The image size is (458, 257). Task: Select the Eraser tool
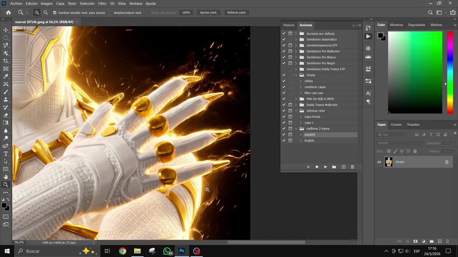[x=6, y=115]
